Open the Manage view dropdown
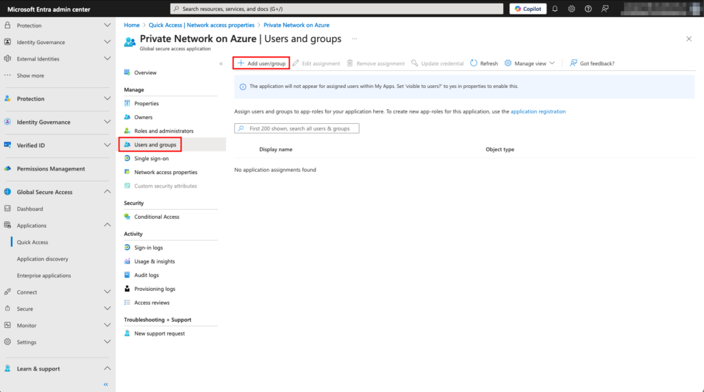This screenshot has height=392, width=704. pos(530,63)
